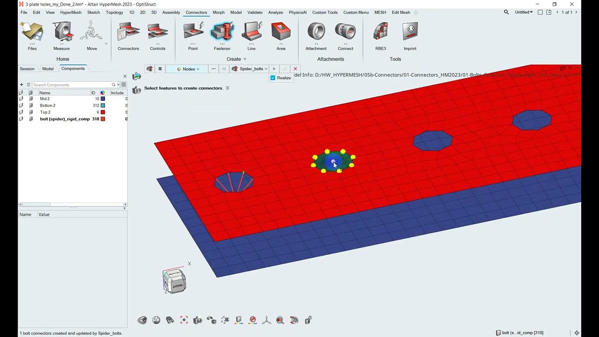Viewport: 599px width, 337px height.
Task: Click the three-axis triad icon in bottom toolbar
Action: click(x=266, y=320)
